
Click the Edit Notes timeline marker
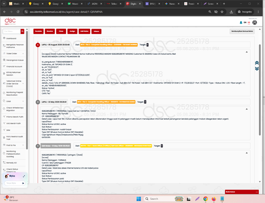coord(38,146)
